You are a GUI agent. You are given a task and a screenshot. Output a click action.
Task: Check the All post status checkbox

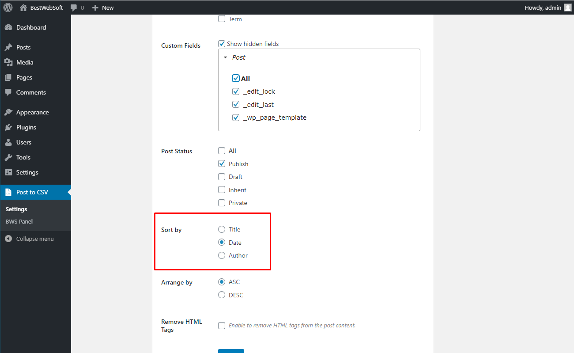point(222,151)
